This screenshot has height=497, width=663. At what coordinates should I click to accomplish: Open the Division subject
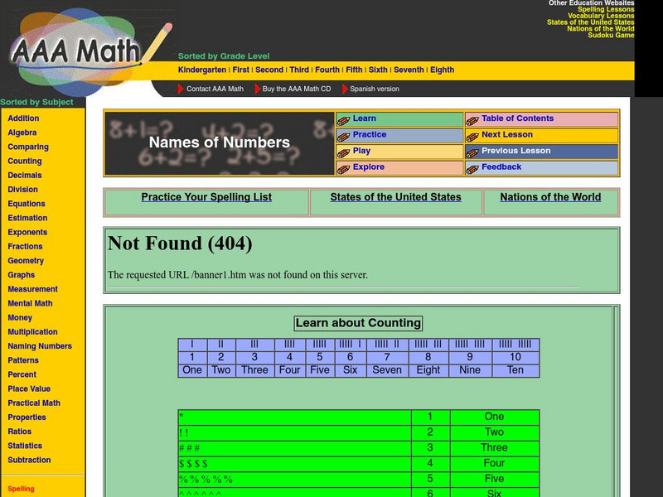(x=22, y=190)
